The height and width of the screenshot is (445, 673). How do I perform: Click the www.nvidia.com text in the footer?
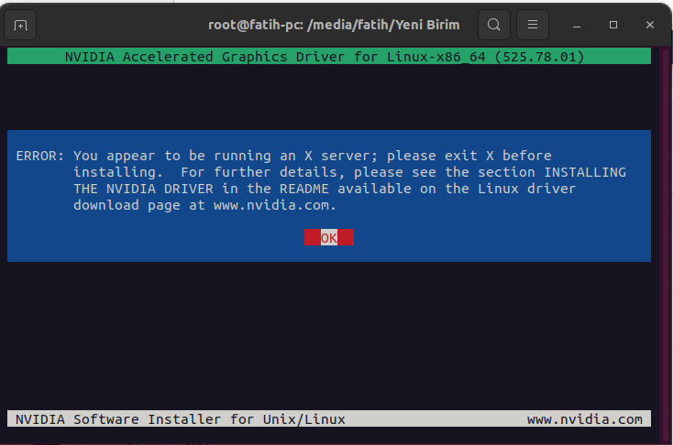coord(585,418)
